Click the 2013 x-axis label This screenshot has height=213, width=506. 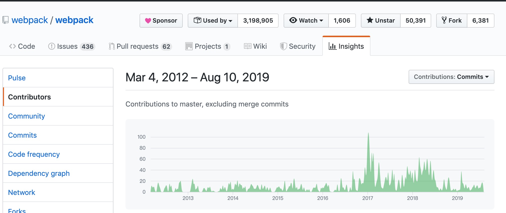click(x=188, y=198)
